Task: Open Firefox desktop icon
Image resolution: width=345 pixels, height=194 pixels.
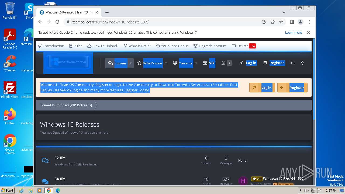Action: (10, 116)
